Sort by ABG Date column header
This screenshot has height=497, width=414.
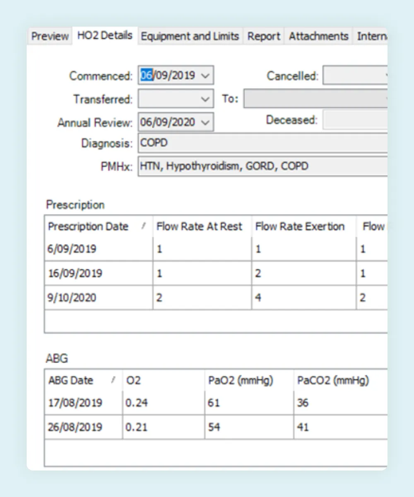(x=84, y=381)
